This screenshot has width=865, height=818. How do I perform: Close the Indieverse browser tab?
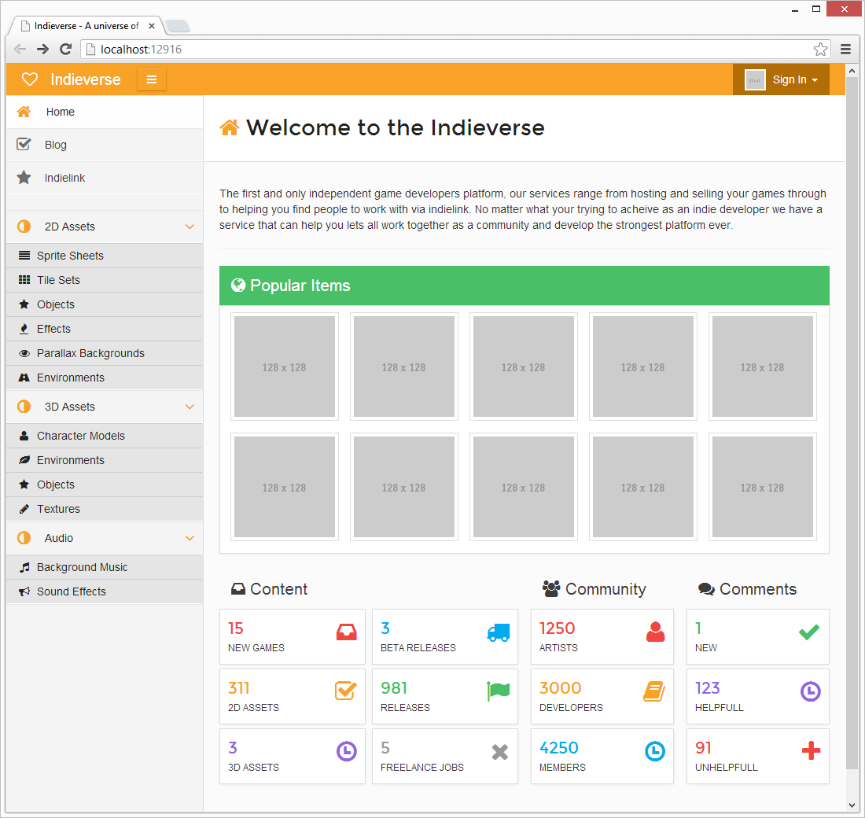[x=152, y=26]
